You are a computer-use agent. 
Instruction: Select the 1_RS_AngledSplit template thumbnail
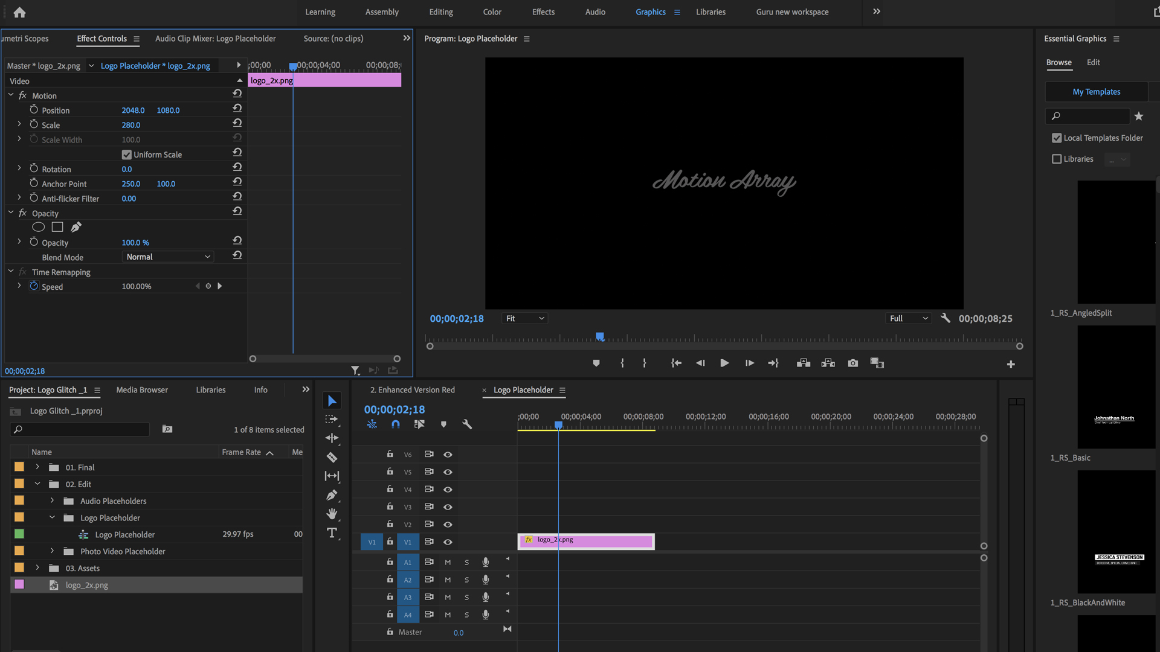[x=1115, y=241]
